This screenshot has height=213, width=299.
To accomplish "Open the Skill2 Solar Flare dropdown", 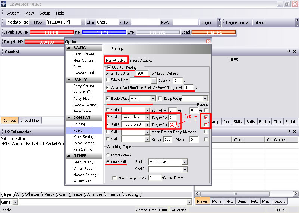I will 147,117.
